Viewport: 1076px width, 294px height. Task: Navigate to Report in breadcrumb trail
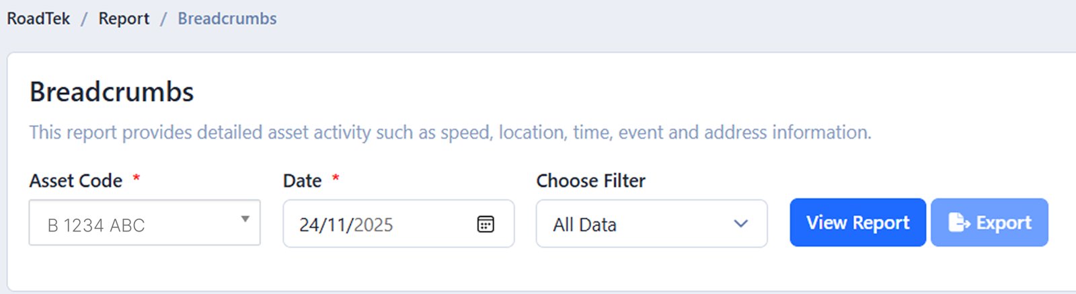pyautogui.click(x=124, y=19)
